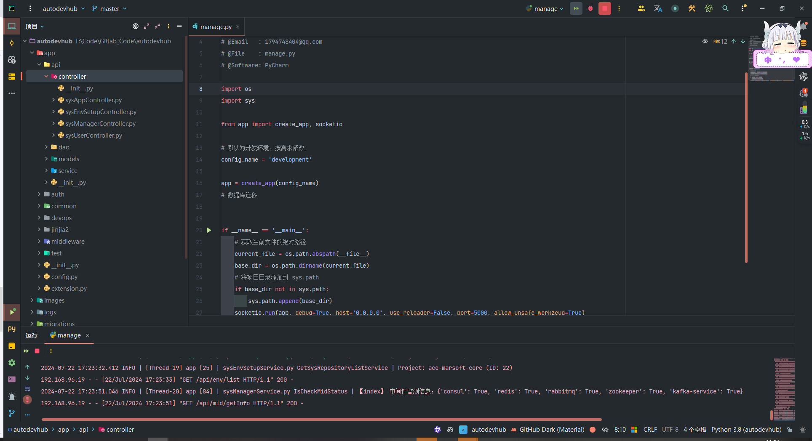The image size is (812, 441).
Task: Open the master branch dropdown
Action: click(x=110, y=8)
